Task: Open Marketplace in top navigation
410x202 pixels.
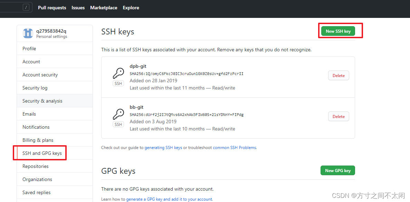Action: pos(104,8)
